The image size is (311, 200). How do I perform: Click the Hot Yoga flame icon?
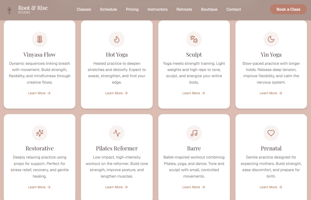[117, 39]
